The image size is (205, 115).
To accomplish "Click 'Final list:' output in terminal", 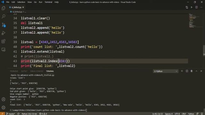I will click(65, 105).
